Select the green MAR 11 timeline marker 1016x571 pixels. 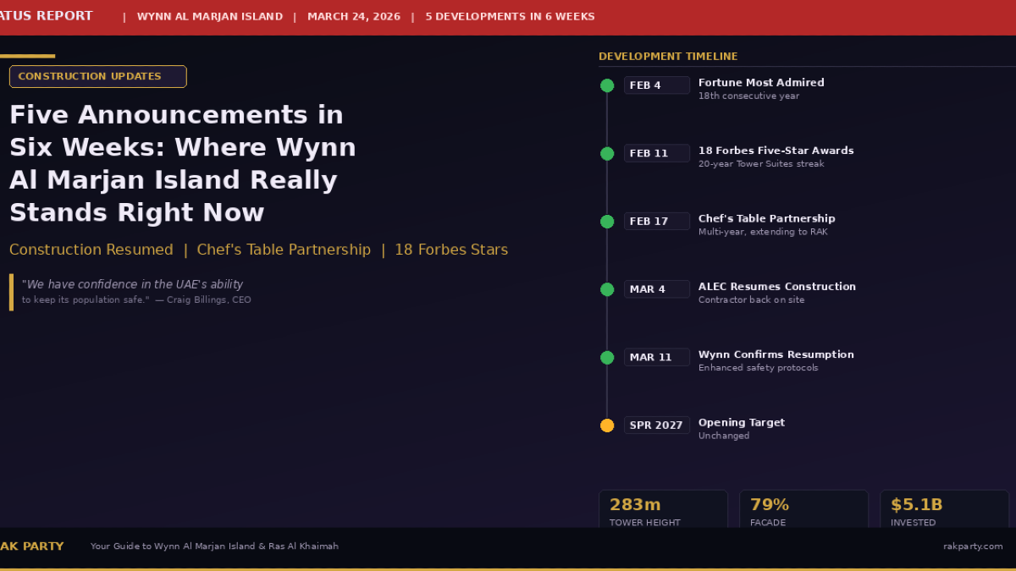(x=607, y=358)
